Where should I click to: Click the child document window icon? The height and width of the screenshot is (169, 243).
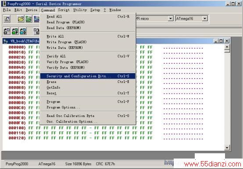tap(6, 41)
